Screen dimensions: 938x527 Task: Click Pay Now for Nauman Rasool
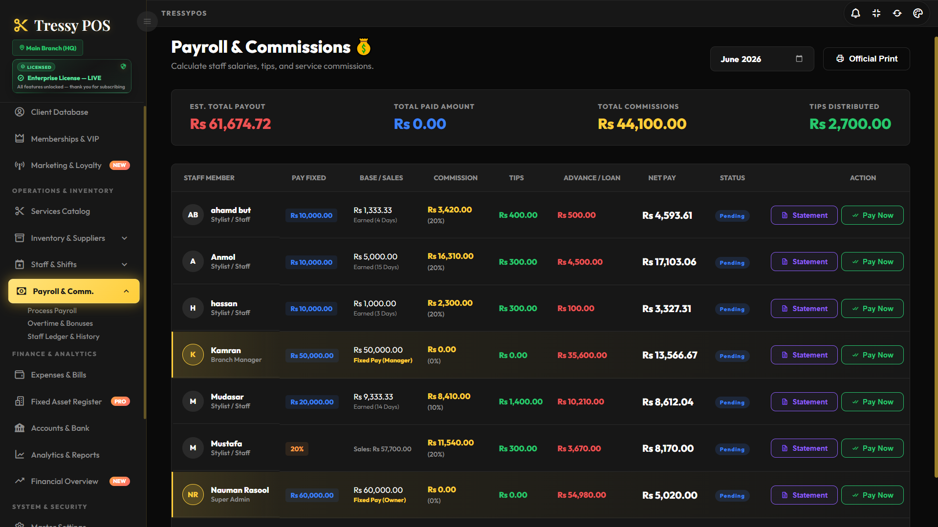pyautogui.click(x=872, y=495)
